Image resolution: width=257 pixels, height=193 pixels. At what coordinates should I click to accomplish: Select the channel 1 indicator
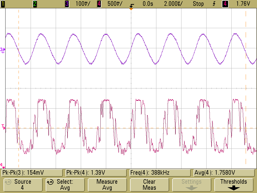3,4
